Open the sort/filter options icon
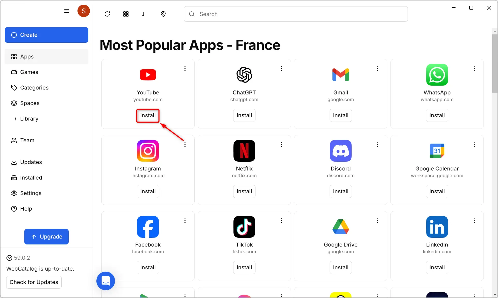 pyautogui.click(x=144, y=14)
